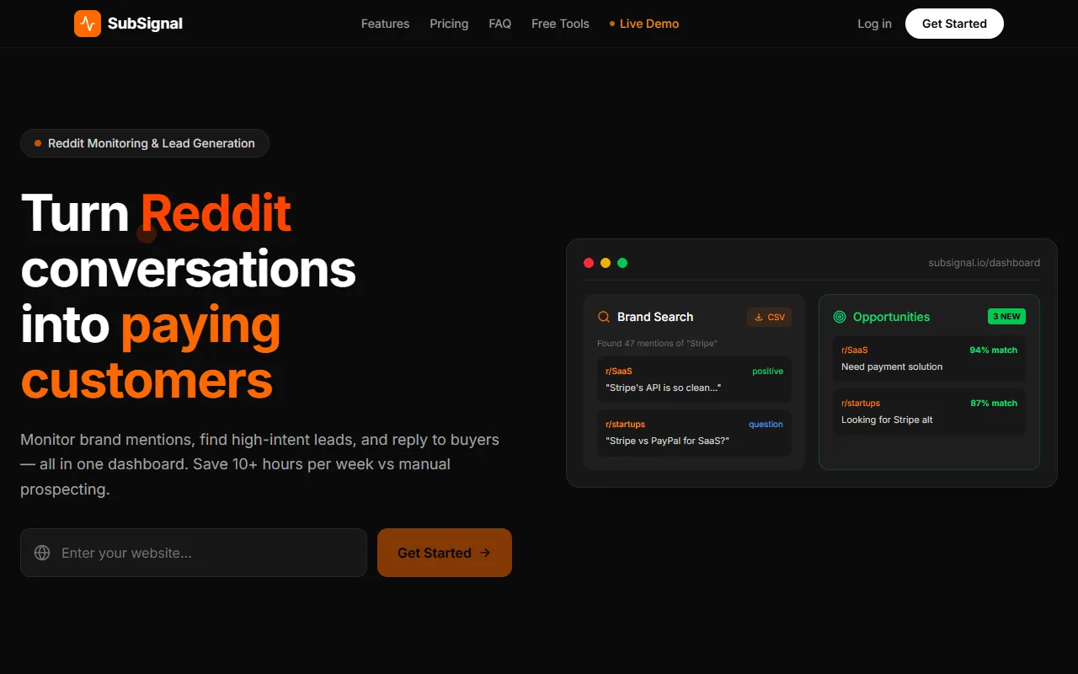1078x674 pixels.
Task: Click 'Found 47 mentions of "Stripe"' text
Action: tap(657, 343)
